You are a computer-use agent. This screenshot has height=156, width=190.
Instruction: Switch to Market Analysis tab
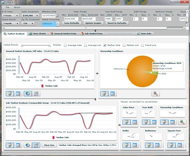coord(14,34)
